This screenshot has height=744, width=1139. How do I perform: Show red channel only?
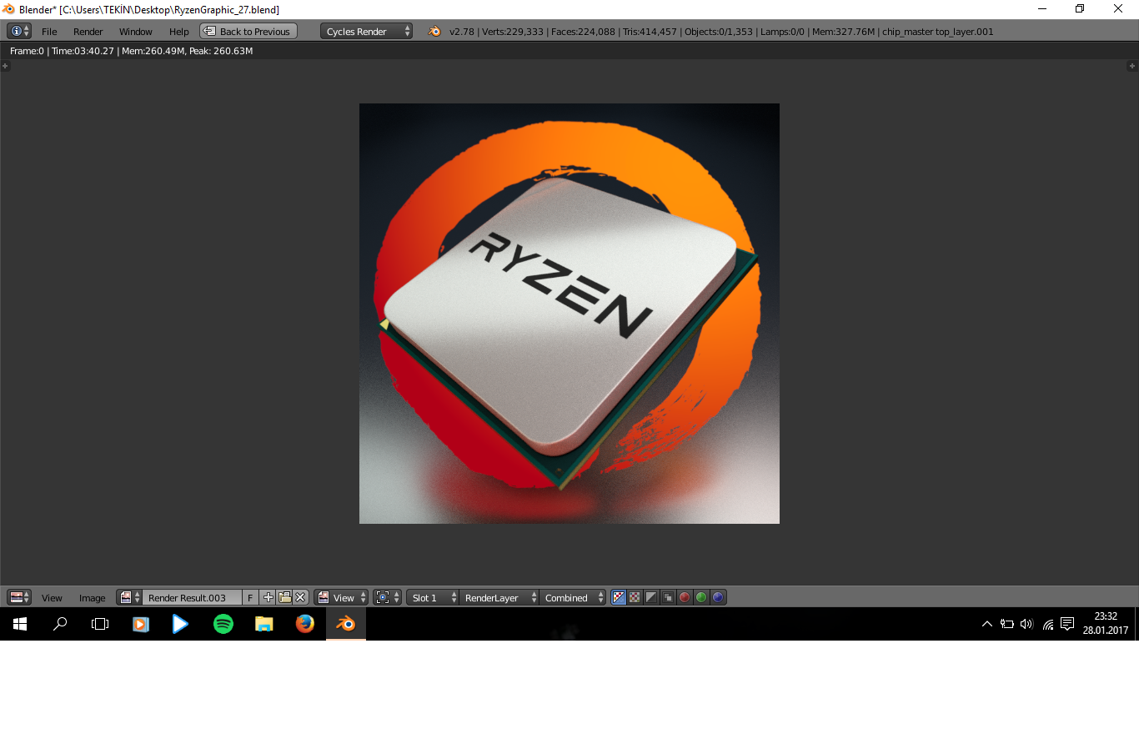click(x=685, y=597)
